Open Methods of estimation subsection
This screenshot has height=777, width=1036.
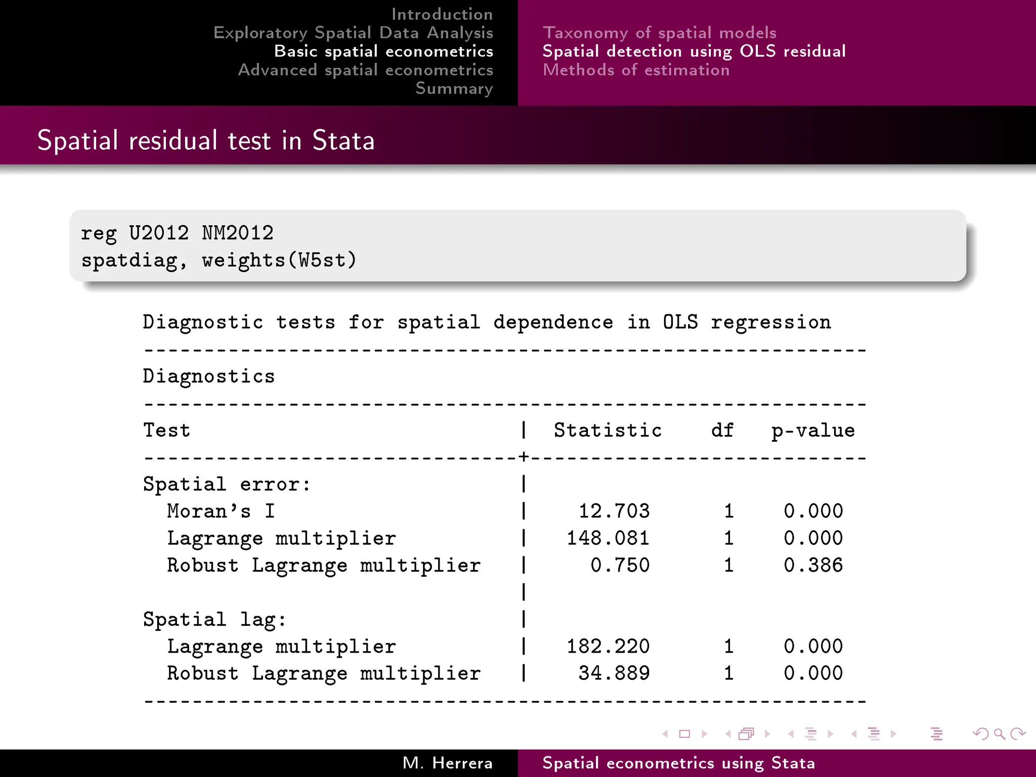(636, 70)
